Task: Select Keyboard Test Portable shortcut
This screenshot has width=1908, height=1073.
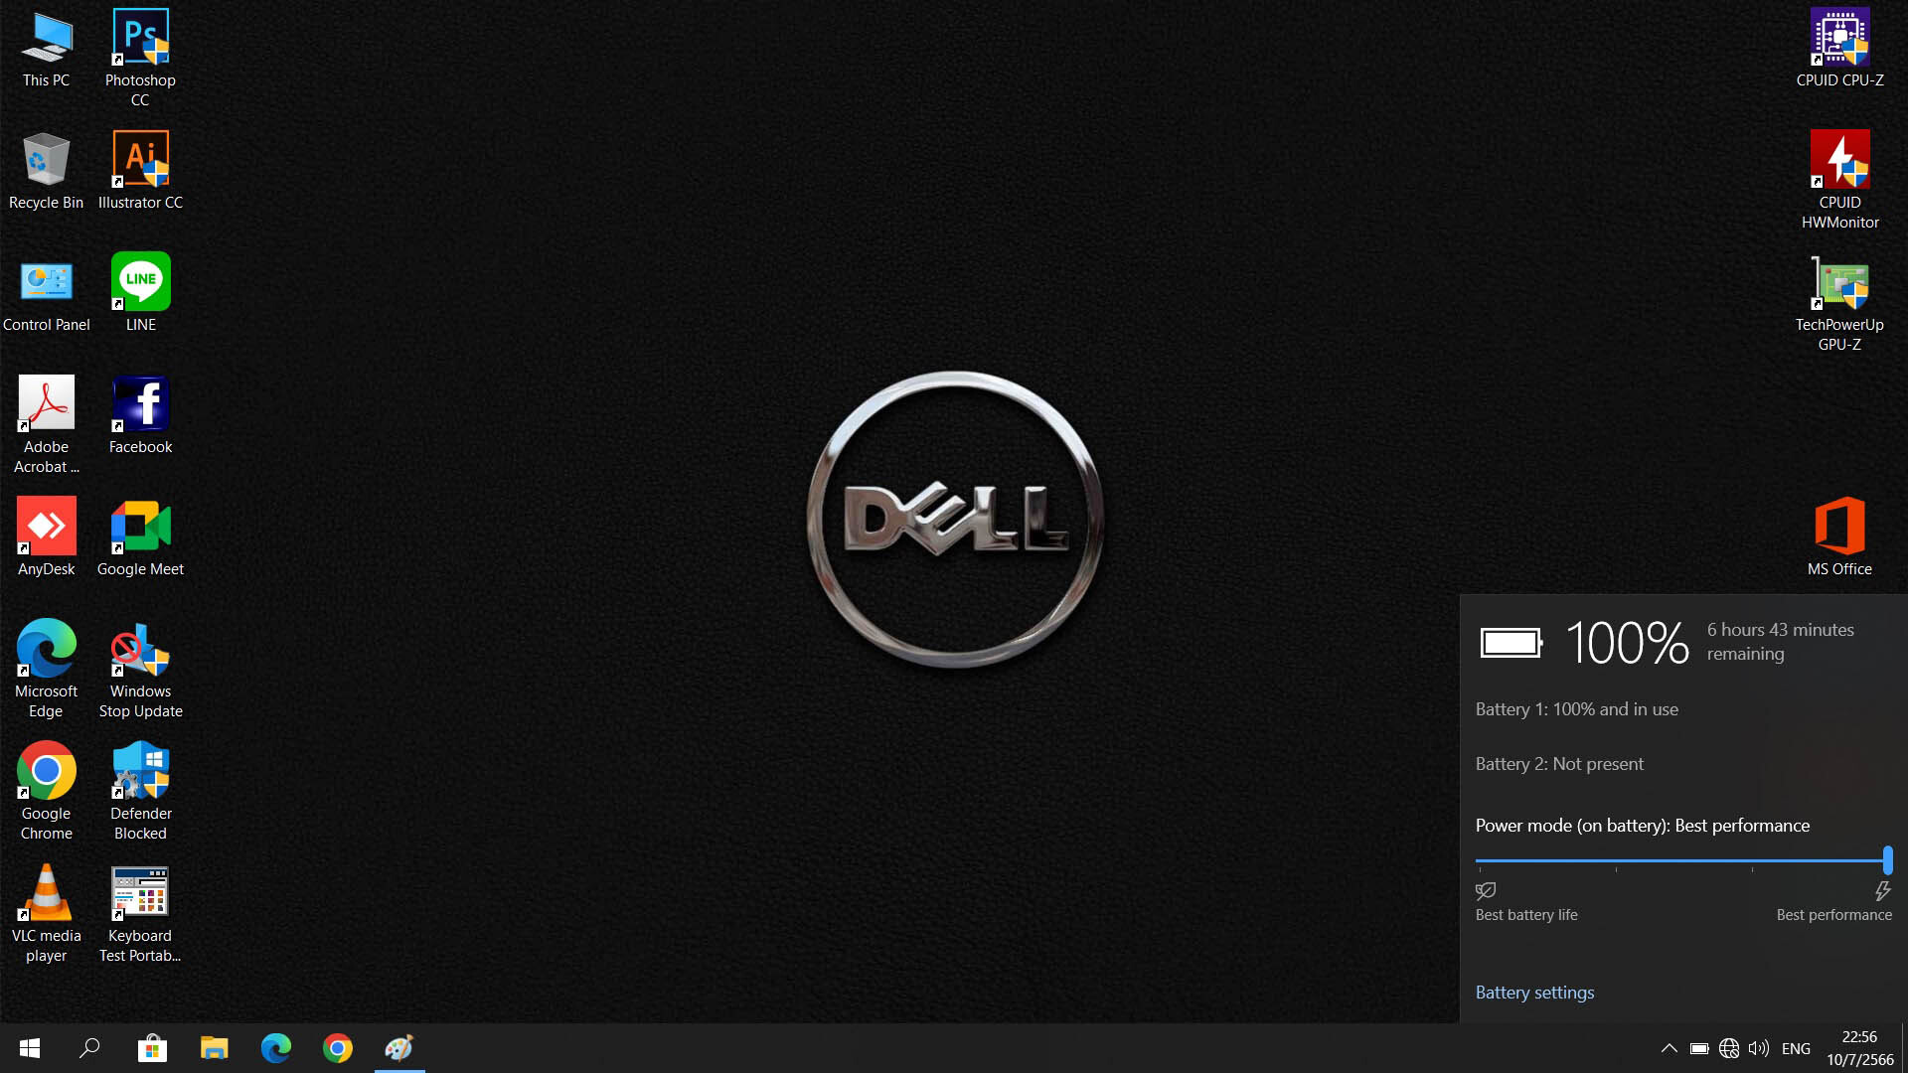Action: pyautogui.click(x=140, y=913)
